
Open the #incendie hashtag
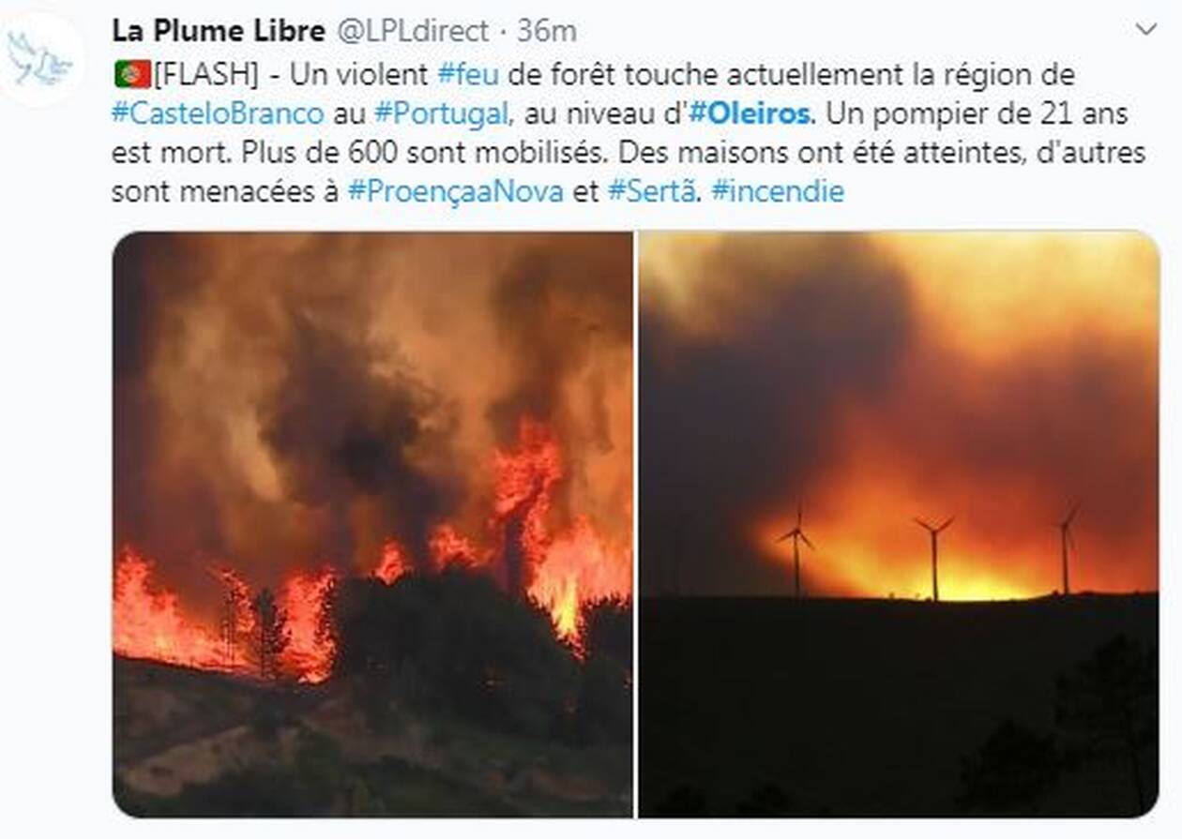click(x=778, y=192)
